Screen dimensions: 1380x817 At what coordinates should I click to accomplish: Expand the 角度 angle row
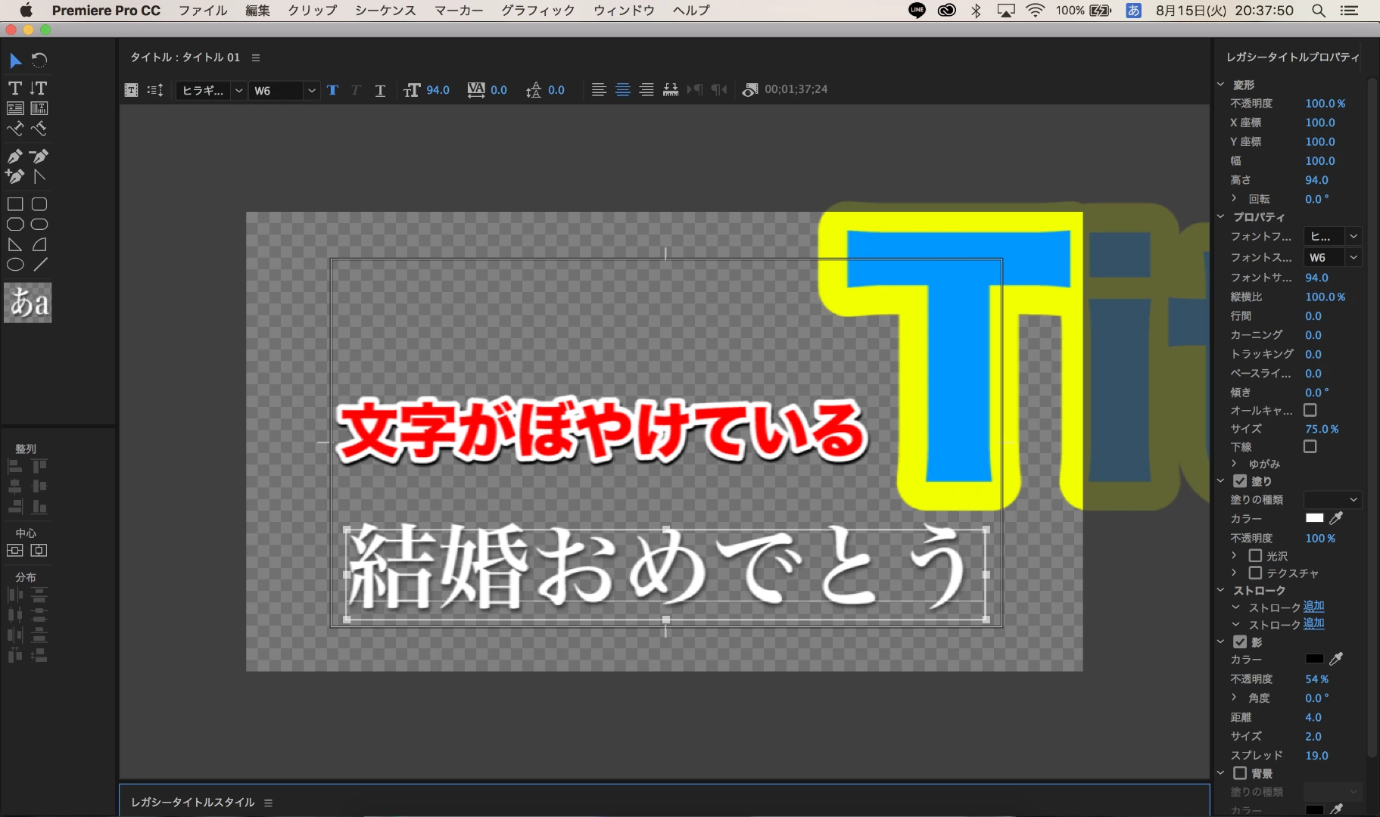pyautogui.click(x=1235, y=697)
